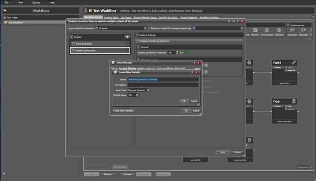Toggle the Media Properties checkbox

[127, 44]
